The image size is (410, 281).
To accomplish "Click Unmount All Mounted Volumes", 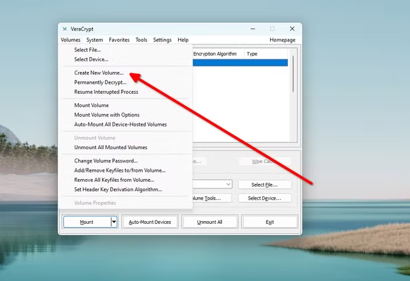I will tap(110, 147).
